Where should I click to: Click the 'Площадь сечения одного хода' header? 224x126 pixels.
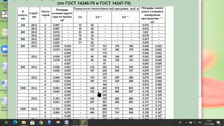(x=62, y=15)
